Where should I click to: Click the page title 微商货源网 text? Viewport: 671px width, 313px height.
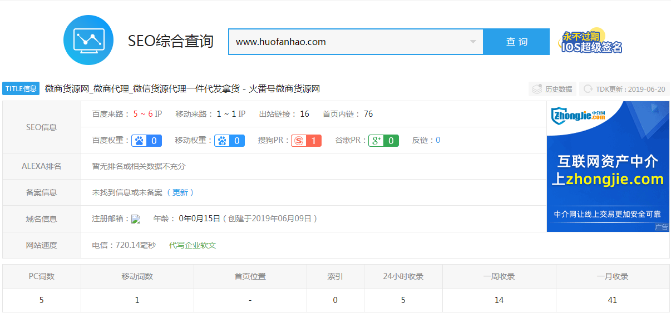[x=182, y=89]
